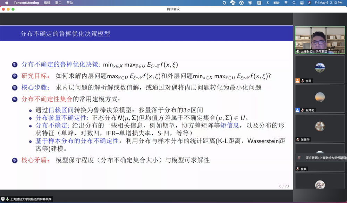The height and width of the screenshot is (203, 347).
Task: Open the 帮助 menu in the menu bar
Action: [70, 3]
